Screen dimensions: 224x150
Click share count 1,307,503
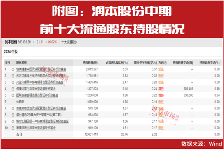(92, 89)
